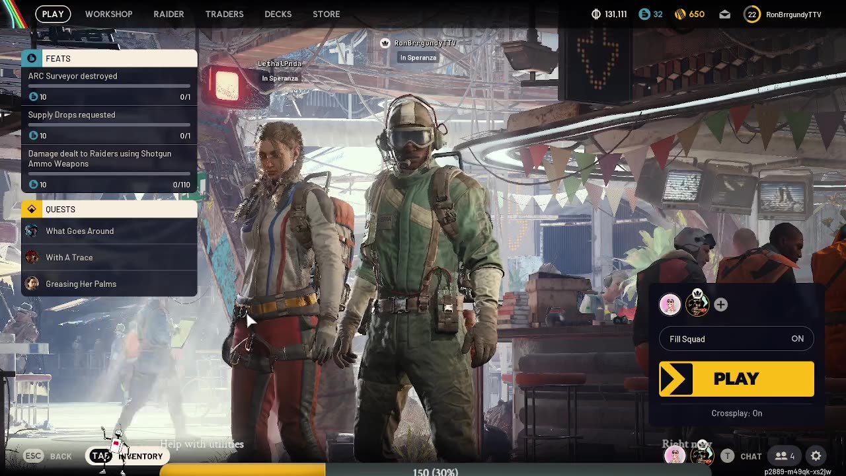Click the reward token icon under Supply Drops
The width and height of the screenshot is (846, 476).
click(33, 136)
